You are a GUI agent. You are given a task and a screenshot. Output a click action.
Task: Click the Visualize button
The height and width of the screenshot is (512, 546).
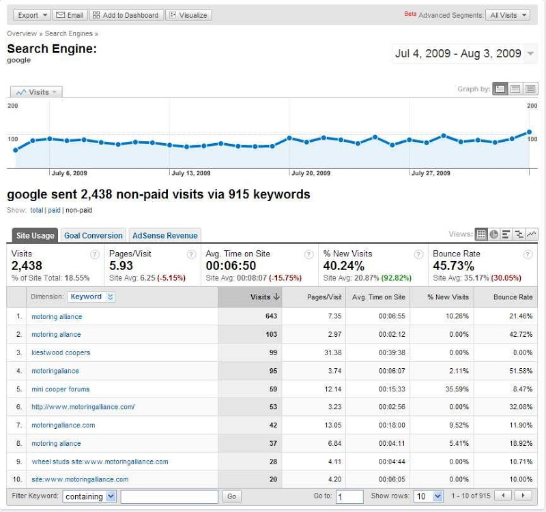tap(188, 15)
